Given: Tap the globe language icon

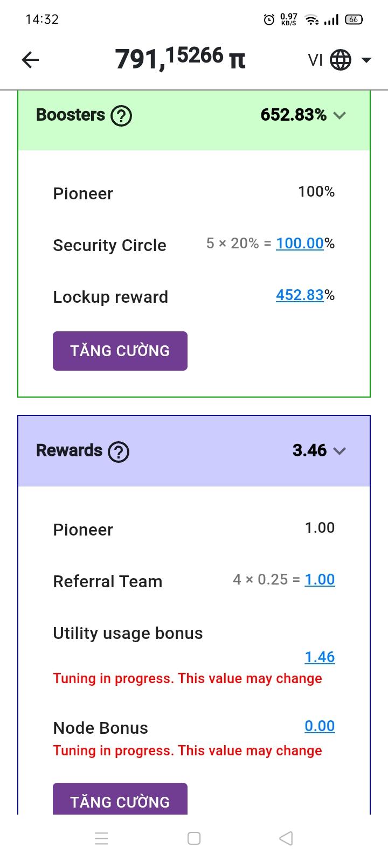Looking at the screenshot, I should pyautogui.click(x=341, y=60).
